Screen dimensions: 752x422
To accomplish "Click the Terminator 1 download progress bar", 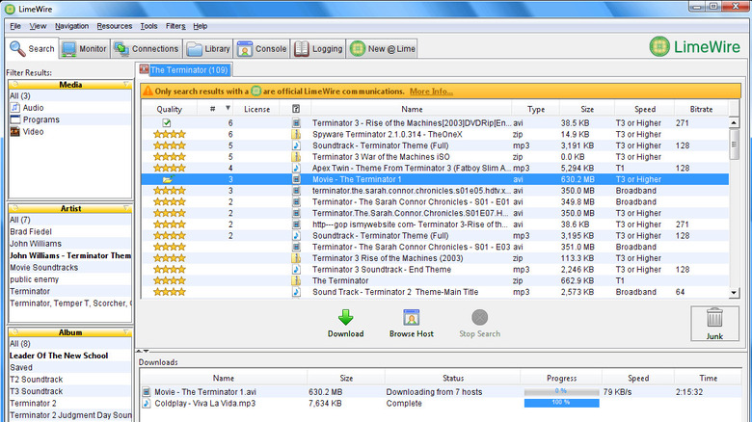I will [557, 392].
